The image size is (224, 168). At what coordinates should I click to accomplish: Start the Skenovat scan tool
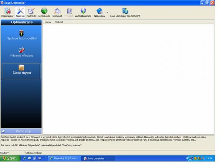[x=57, y=12]
